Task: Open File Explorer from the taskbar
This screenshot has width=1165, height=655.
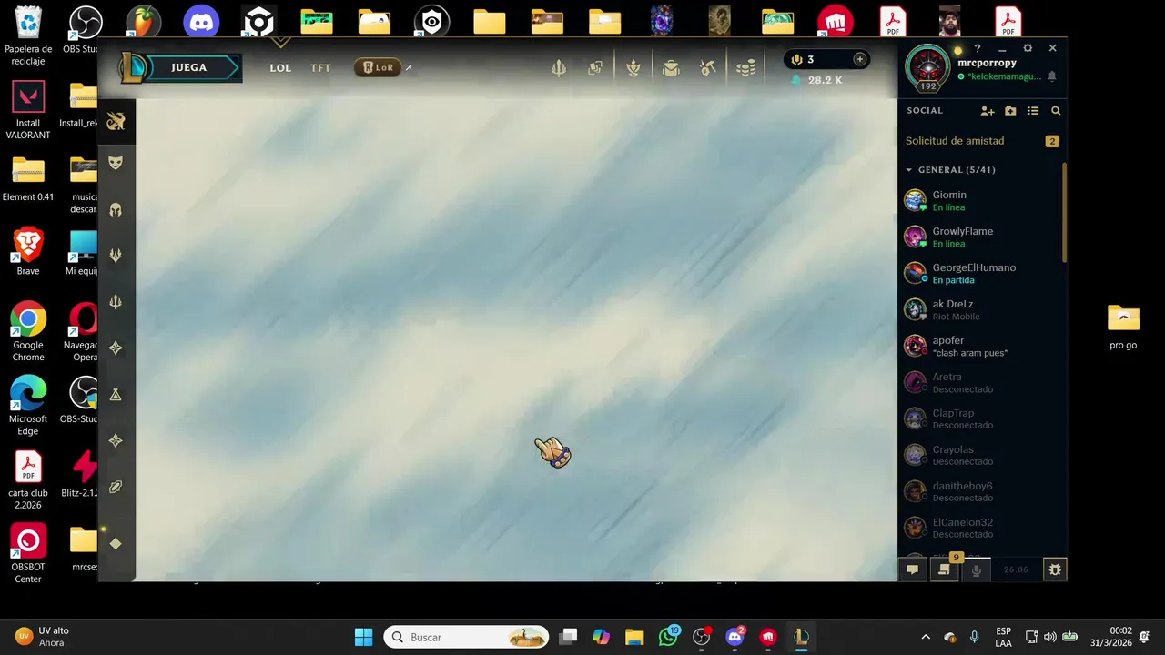Action: (634, 637)
